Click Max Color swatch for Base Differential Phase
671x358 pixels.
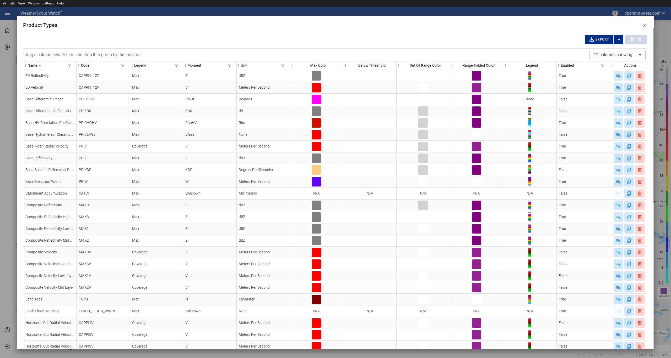(x=316, y=99)
